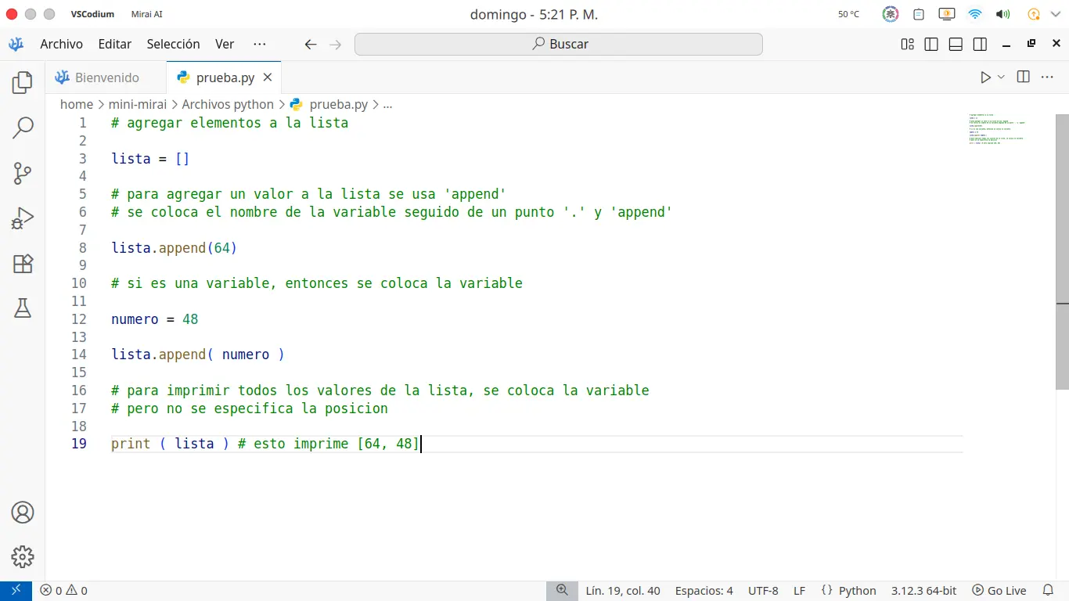Open the Run and Debug view
Screen dimensions: 1069x601
pos(23,218)
